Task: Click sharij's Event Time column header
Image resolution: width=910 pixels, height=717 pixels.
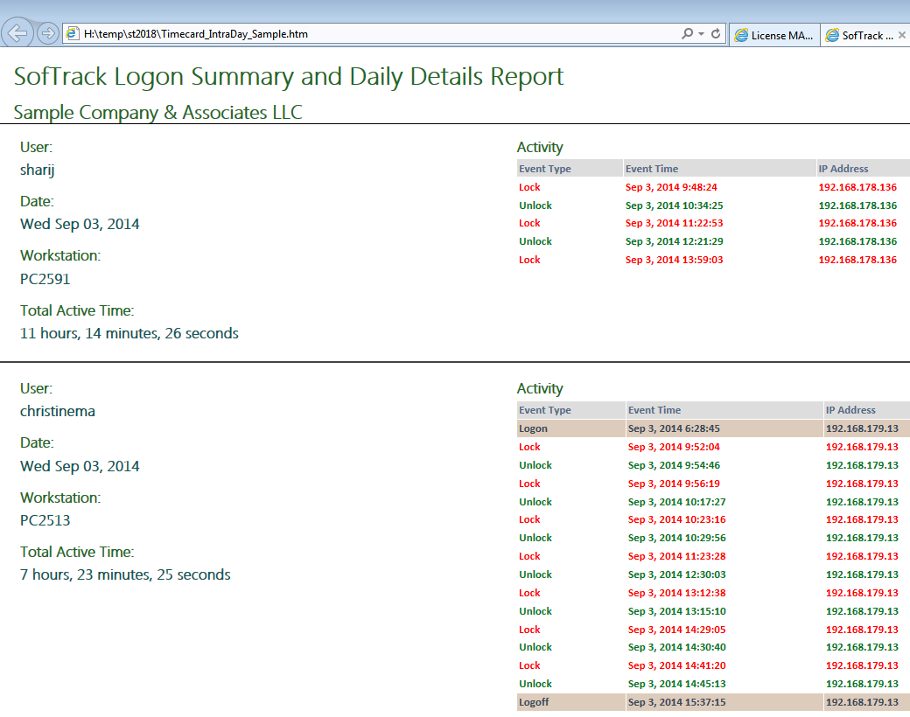Action: [x=652, y=169]
